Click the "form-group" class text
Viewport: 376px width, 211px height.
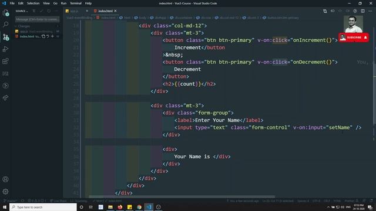click(213, 113)
